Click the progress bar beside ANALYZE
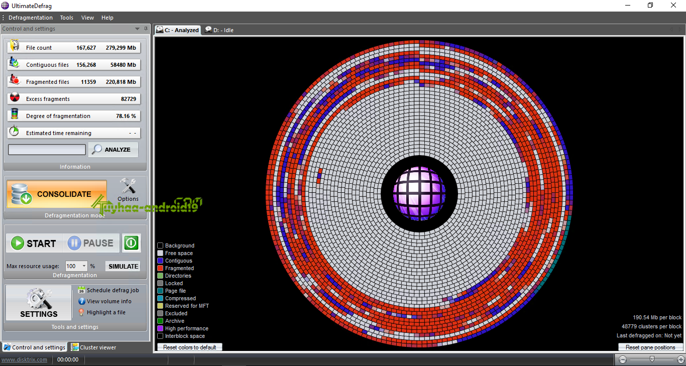This screenshot has width=686, height=366. click(x=47, y=150)
